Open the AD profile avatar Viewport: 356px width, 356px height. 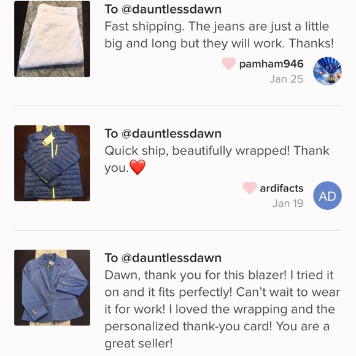point(327,195)
